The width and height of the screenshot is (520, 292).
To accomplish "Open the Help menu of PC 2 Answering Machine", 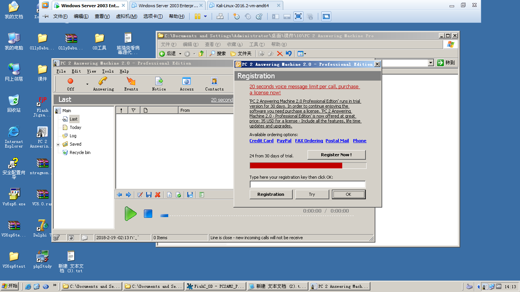I will (124, 71).
